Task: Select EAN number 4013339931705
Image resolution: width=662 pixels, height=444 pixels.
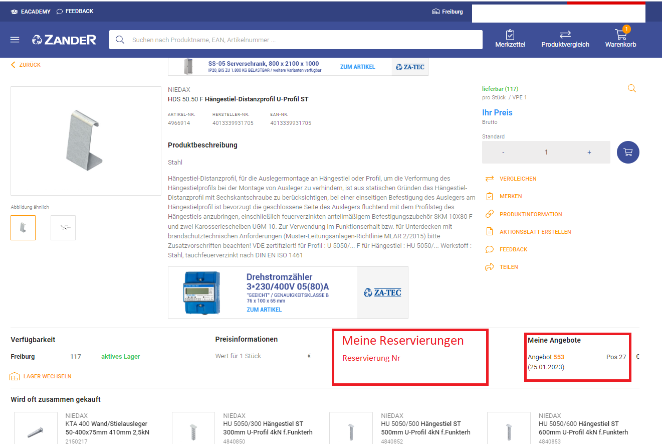Action: tap(291, 123)
